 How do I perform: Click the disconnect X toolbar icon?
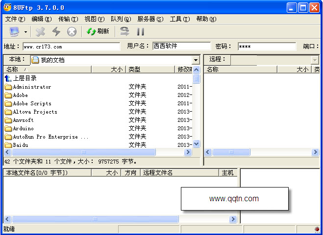click(x=40, y=32)
